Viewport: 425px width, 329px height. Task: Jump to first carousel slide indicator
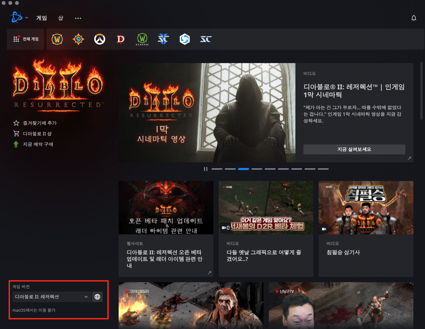[217, 169]
